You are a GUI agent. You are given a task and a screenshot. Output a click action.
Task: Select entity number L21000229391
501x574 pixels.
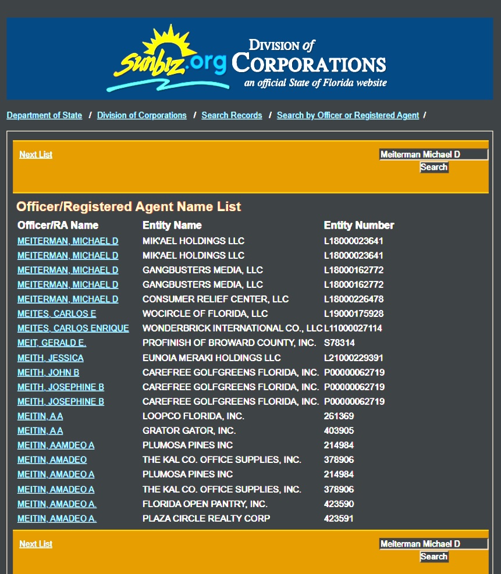pos(353,358)
